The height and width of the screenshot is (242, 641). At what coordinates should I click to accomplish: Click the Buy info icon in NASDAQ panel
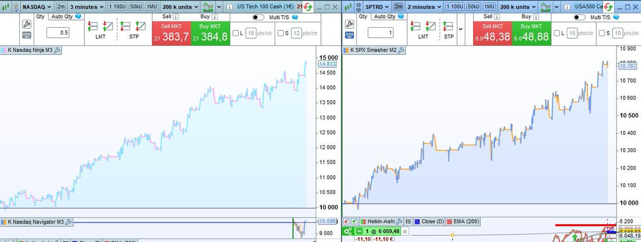point(214,17)
